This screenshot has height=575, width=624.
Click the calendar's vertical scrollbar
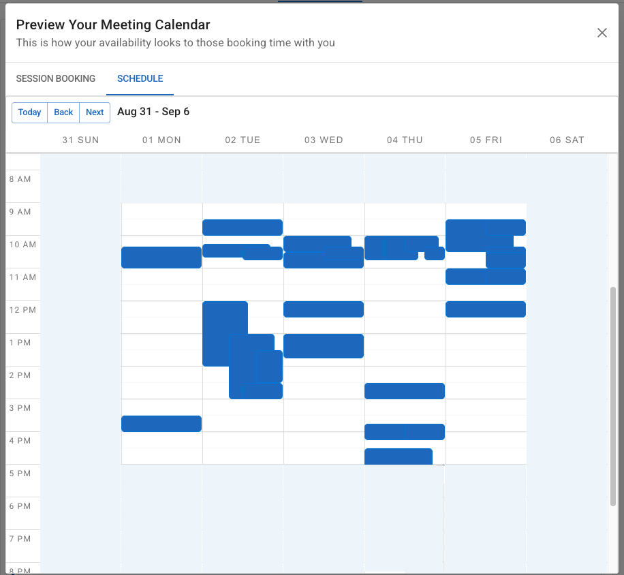[x=613, y=395]
